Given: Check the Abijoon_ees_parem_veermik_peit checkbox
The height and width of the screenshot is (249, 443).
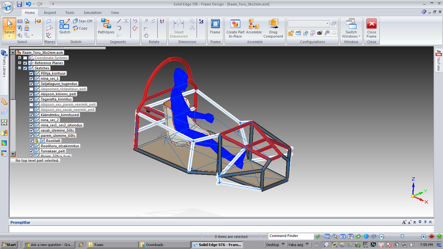Looking at the screenshot, I should coord(31,105).
